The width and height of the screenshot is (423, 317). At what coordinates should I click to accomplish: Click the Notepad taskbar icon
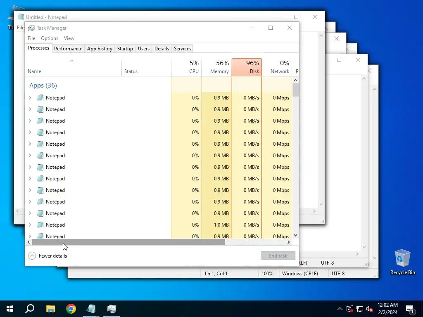coord(91,309)
